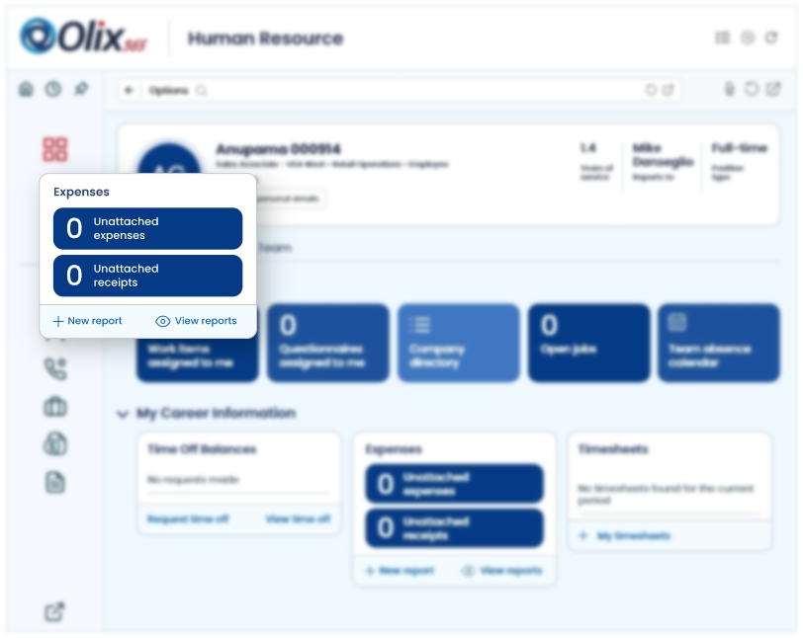The height and width of the screenshot is (638, 803).
Task: Open the briefcase icon in sidebar
Action: click(x=55, y=407)
